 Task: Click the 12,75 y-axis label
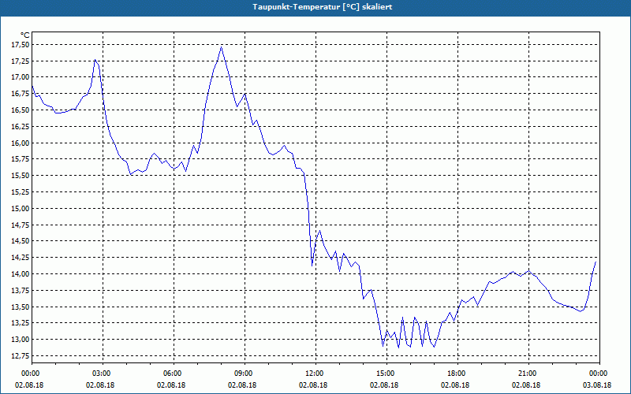pos(20,356)
